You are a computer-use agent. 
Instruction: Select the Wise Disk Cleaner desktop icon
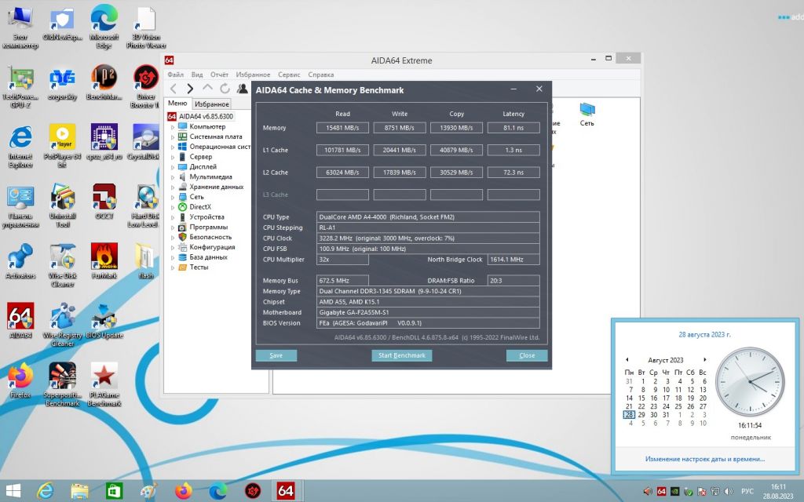point(62,265)
